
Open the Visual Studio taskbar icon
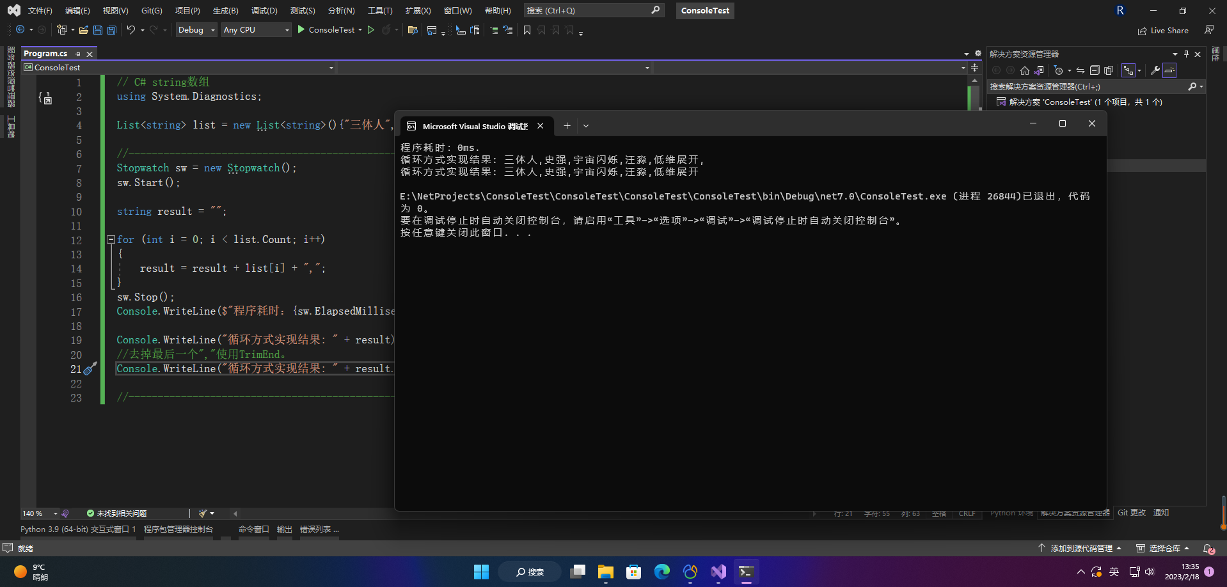[718, 572]
